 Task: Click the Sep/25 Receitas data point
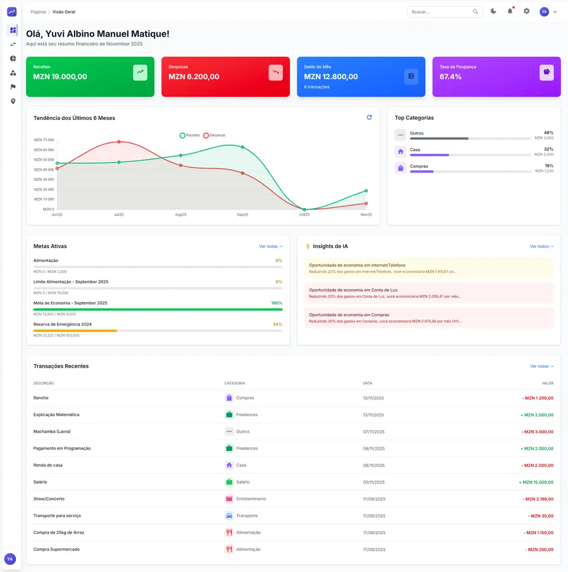pos(243,147)
